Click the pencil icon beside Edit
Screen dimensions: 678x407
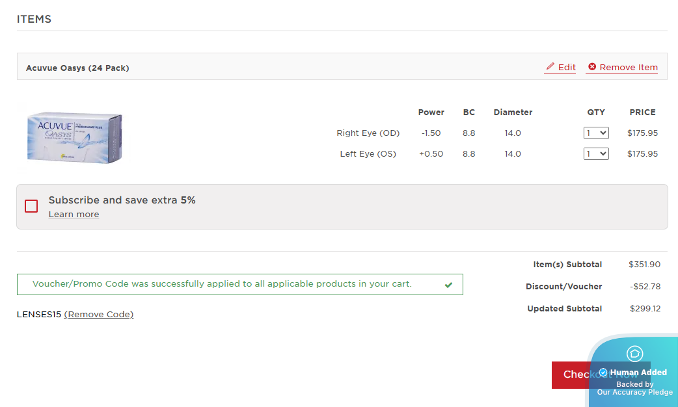coord(550,67)
